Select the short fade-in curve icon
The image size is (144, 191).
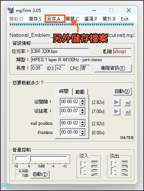point(94,166)
